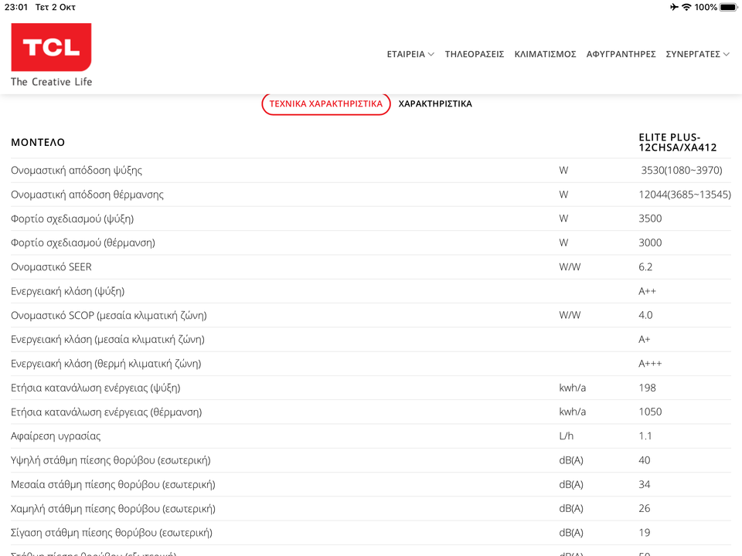Click the value 3530(1080~3970)
Viewport: 742px width, 556px height.
coord(682,170)
